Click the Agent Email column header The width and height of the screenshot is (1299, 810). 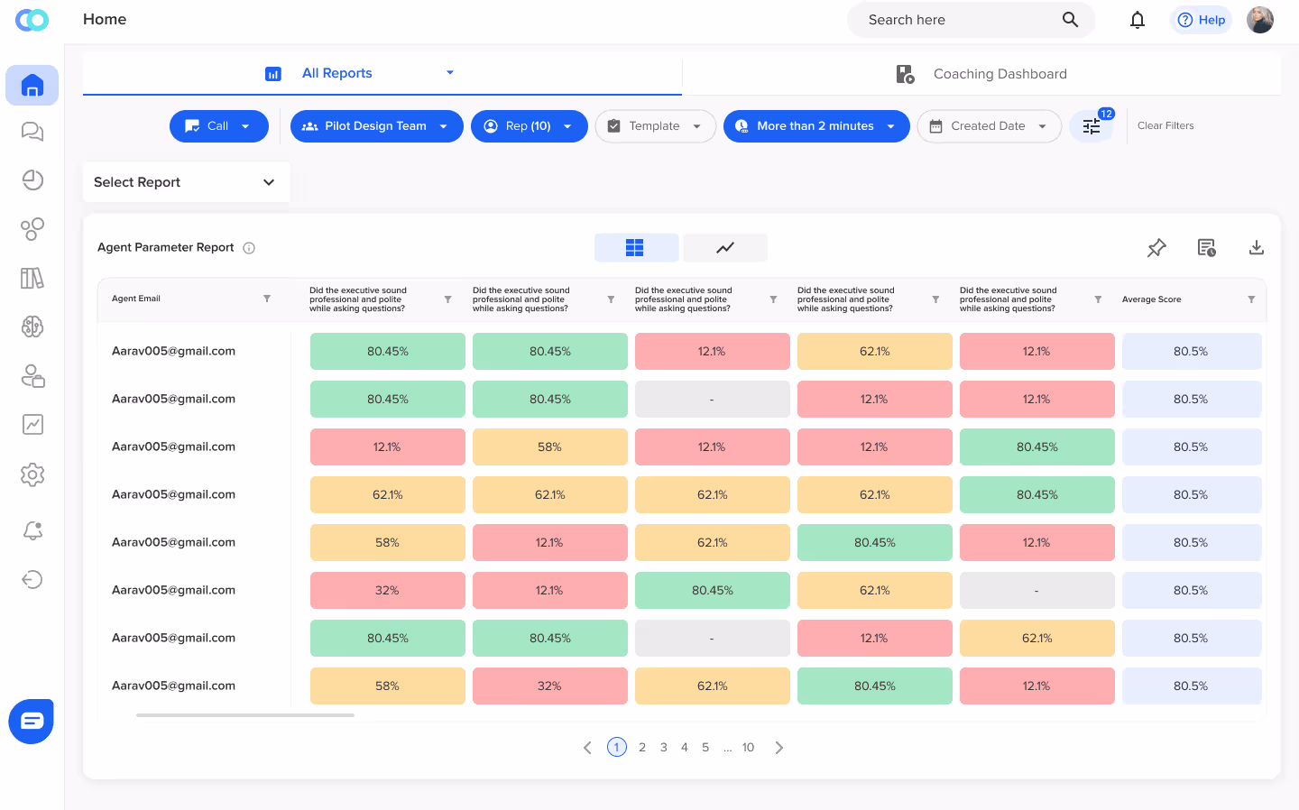[x=136, y=299]
